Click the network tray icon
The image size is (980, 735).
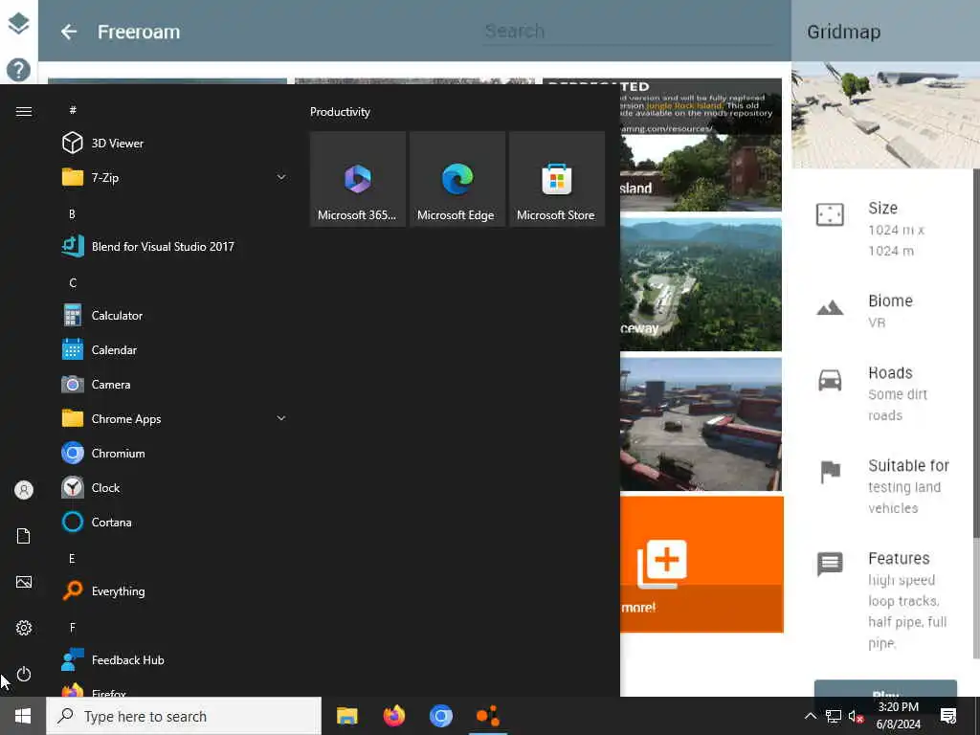click(834, 716)
